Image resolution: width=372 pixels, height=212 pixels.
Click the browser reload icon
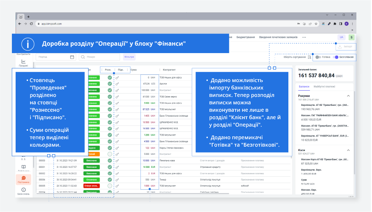click(x=32, y=24)
